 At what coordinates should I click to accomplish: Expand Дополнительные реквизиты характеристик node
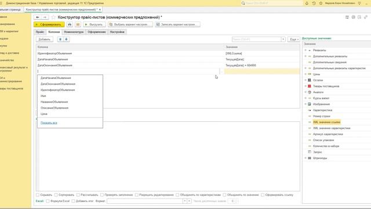coord(305,69)
